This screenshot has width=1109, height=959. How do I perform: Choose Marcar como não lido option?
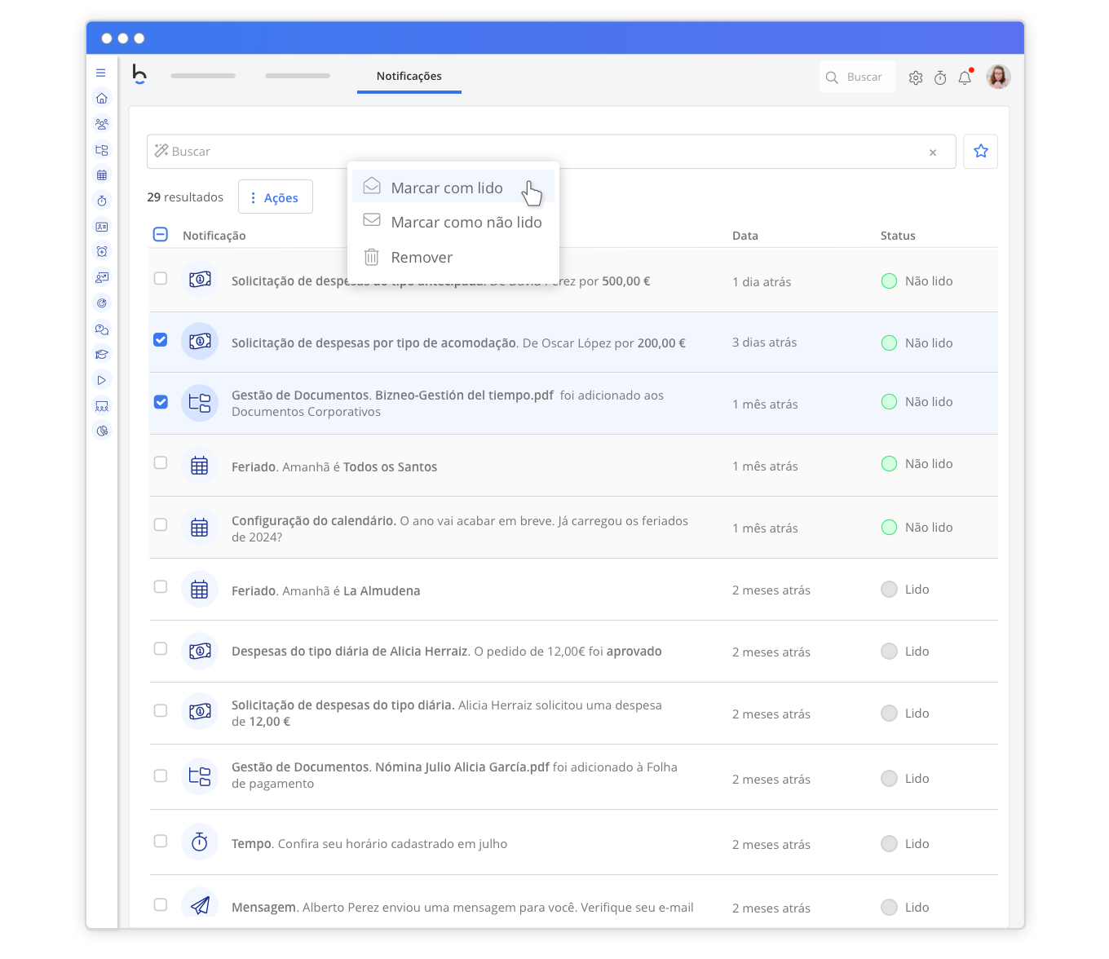click(x=466, y=222)
